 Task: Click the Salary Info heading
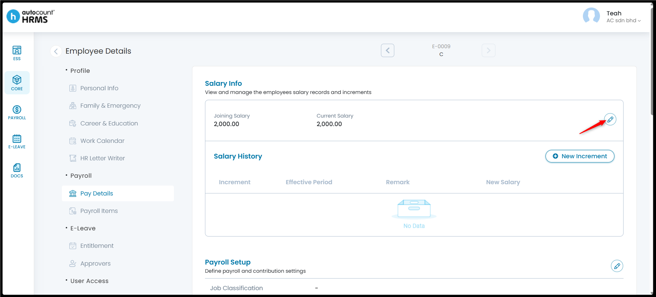pos(223,83)
